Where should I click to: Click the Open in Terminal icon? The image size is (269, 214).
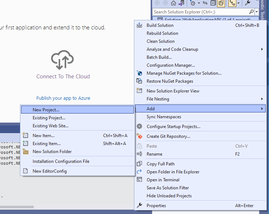(x=139, y=180)
